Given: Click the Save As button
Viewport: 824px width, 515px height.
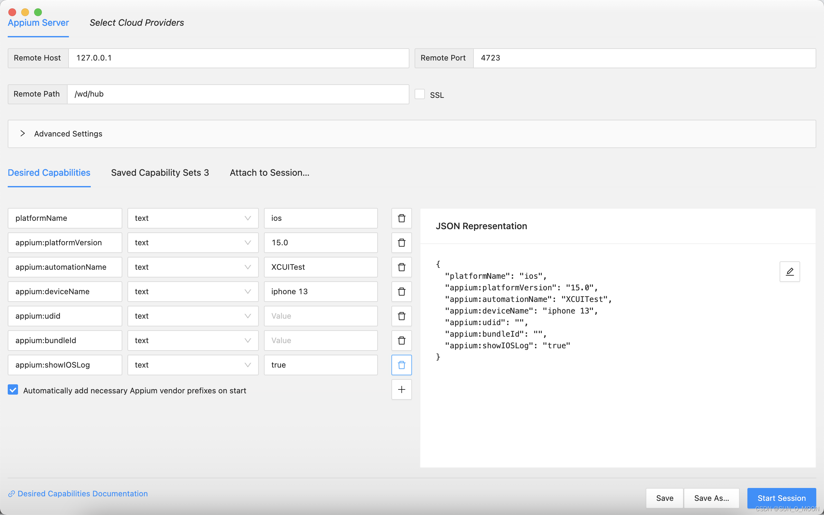Looking at the screenshot, I should pyautogui.click(x=712, y=498).
